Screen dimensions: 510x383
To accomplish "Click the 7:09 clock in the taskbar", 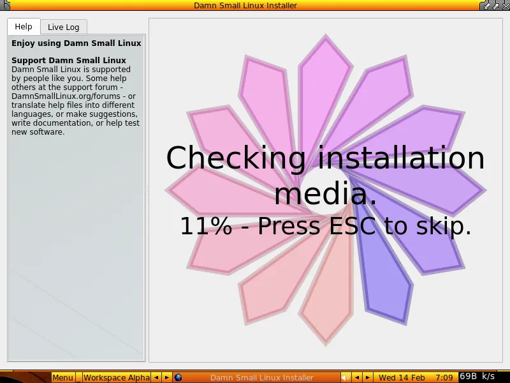I will (x=444, y=378).
